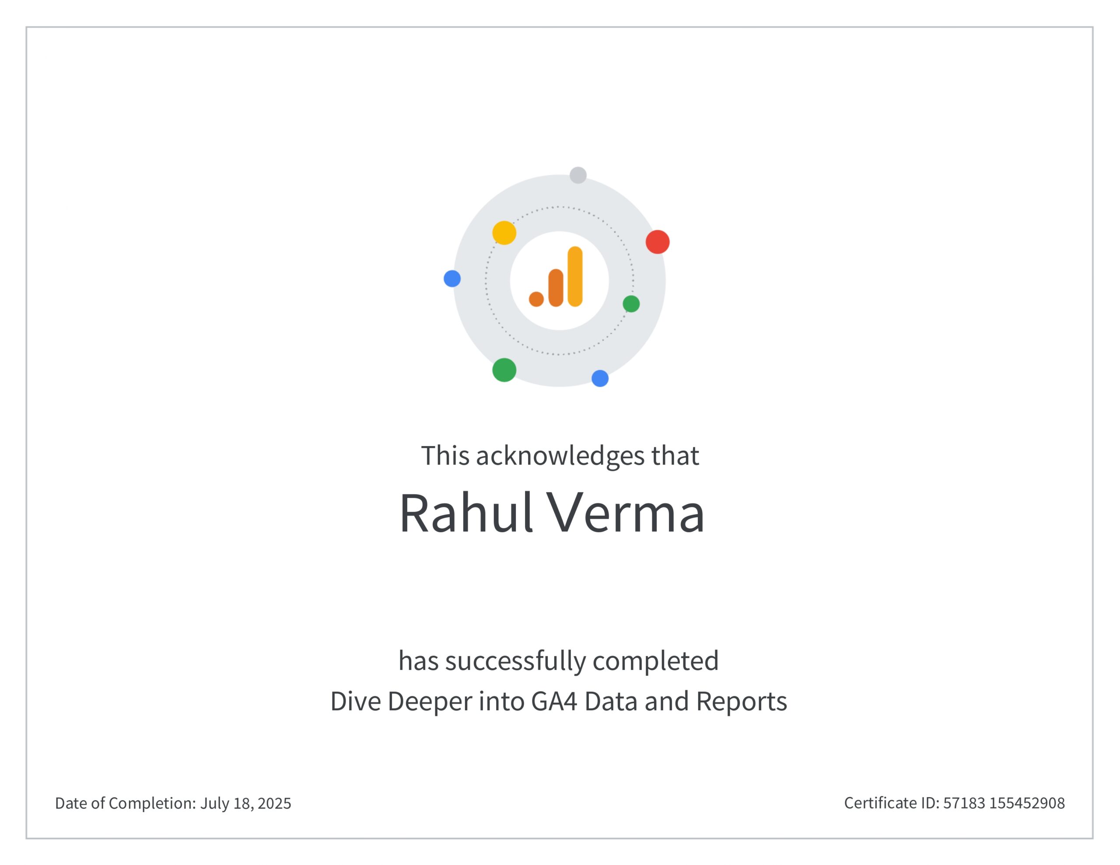This screenshot has height=865, width=1120.
Task: Click the recipient name Rahul Verma
Action: click(552, 513)
